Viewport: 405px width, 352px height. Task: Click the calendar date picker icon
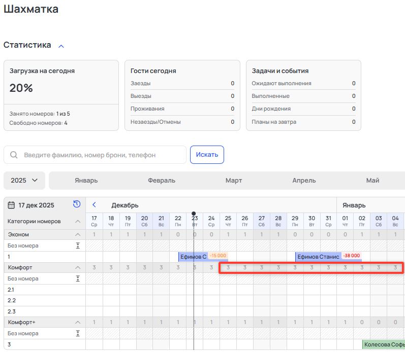coord(11,205)
